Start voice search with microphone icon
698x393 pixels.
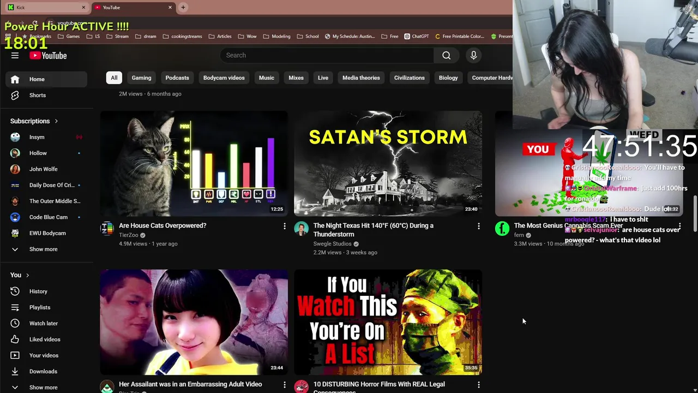473,55
